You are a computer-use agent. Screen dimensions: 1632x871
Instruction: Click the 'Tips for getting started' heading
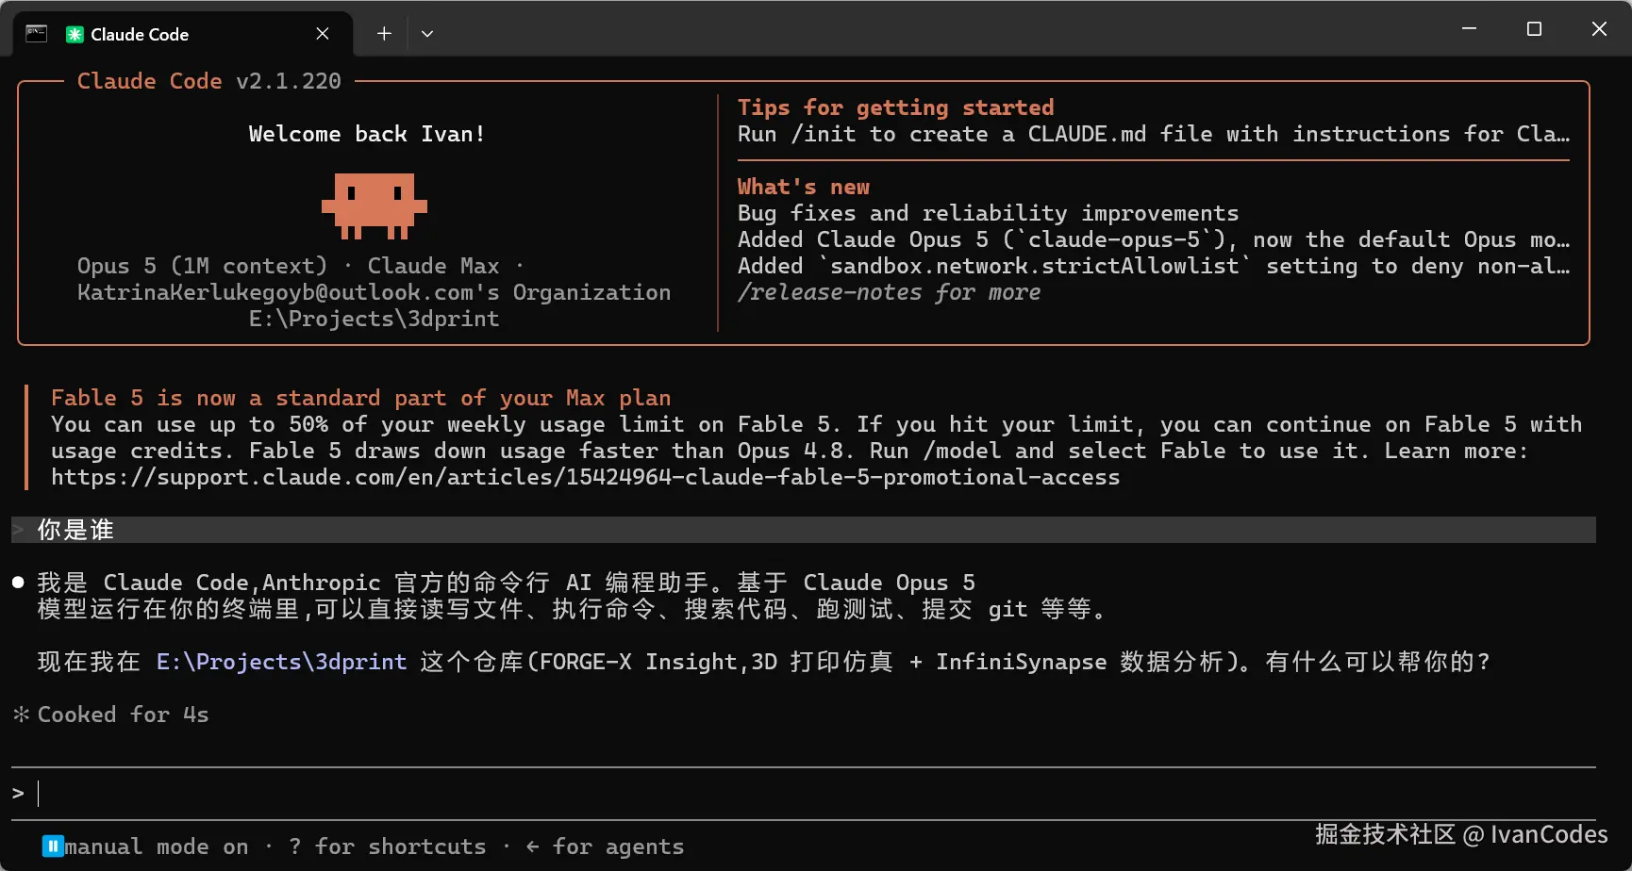(x=895, y=107)
